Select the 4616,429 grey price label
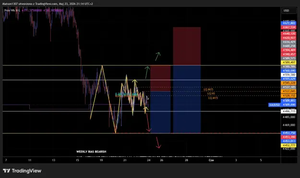 (288, 42)
